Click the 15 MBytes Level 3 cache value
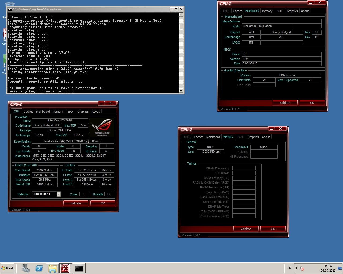 87,185
